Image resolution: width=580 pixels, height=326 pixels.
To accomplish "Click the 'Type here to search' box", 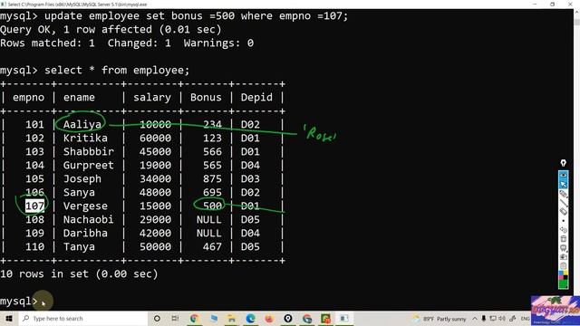I will tap(83, 318).
